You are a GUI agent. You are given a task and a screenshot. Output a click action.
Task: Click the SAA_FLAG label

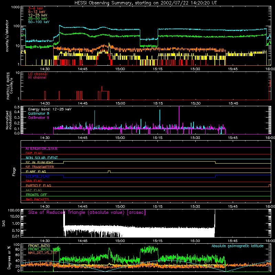pyautogui.click(x=34, y=181)
